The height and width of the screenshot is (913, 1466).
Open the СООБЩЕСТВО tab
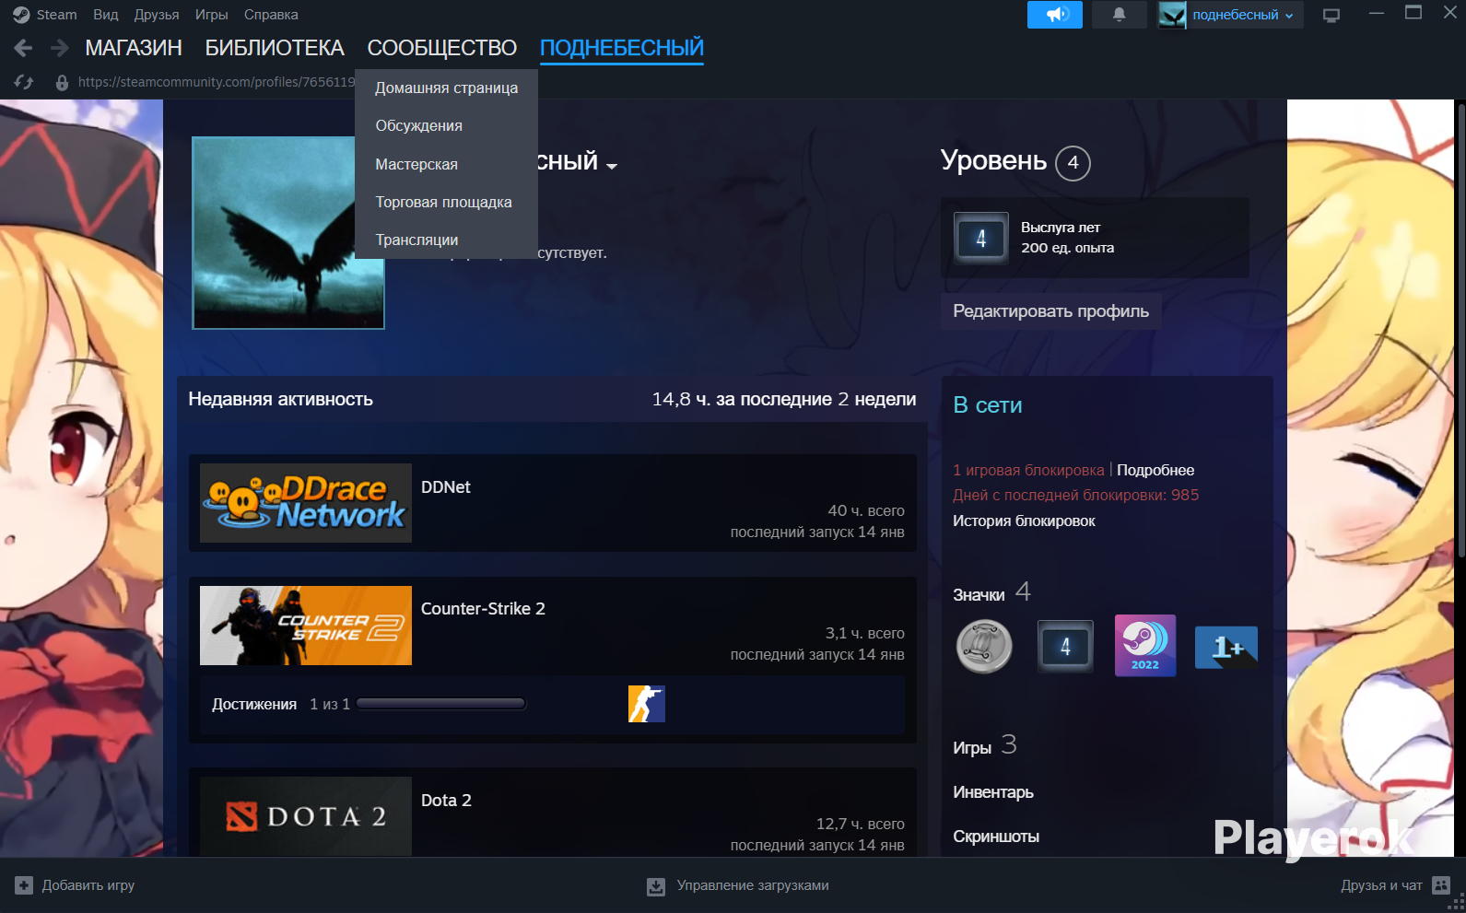(442, 48)
